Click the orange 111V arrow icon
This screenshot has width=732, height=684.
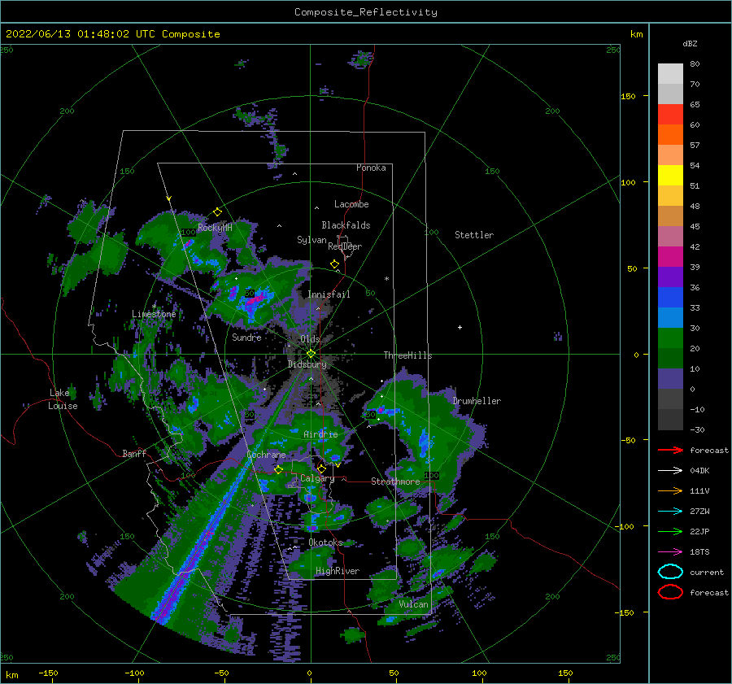670,490
